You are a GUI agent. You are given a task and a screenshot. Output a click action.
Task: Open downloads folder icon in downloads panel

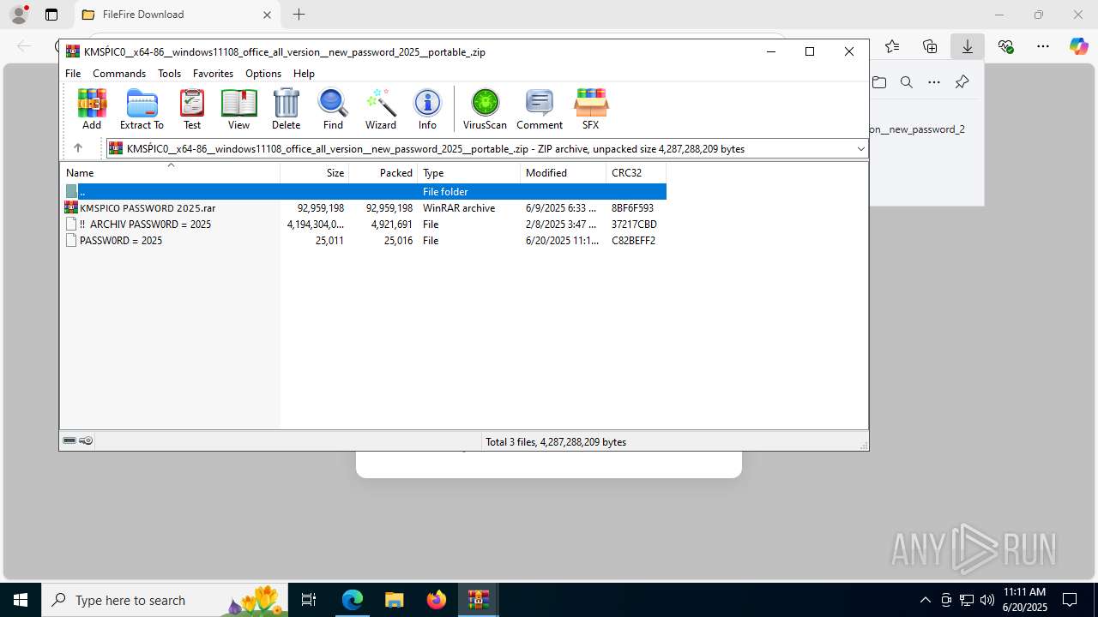(879, 82)
